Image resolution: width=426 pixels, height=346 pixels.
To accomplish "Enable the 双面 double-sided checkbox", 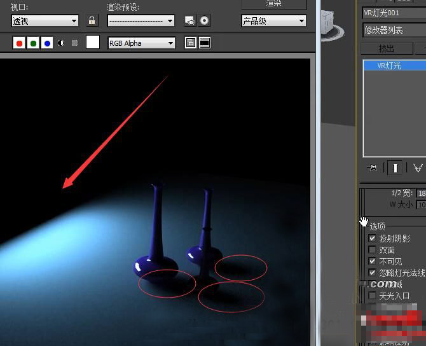I will tap(372, 249).
